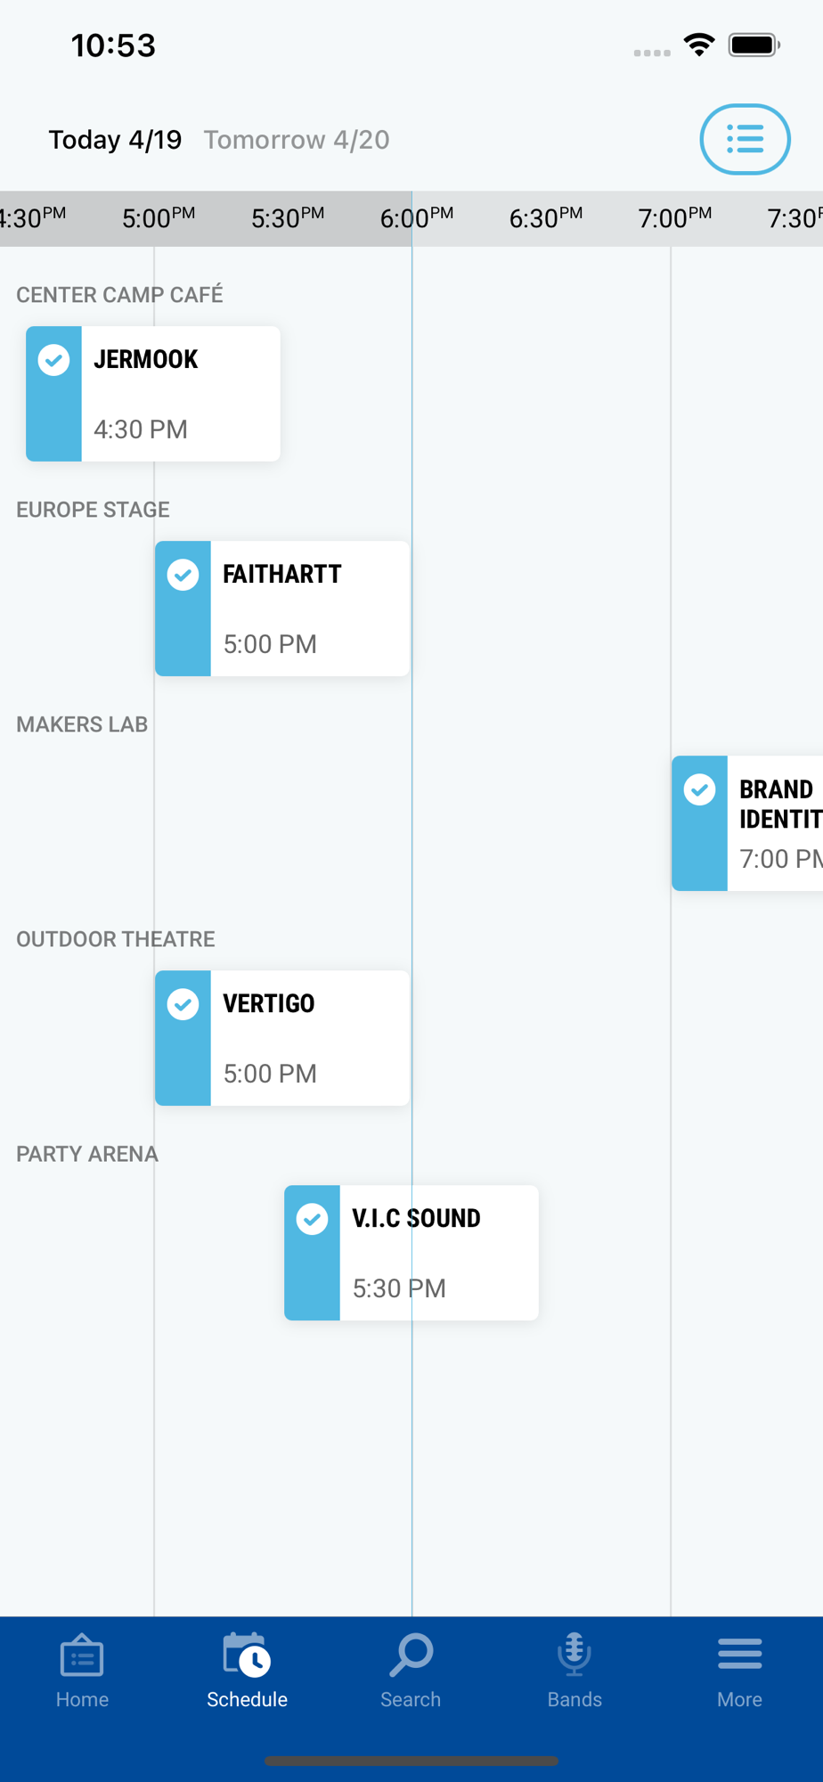The image size is (823, 1782).
Task: Tap the Wi-Fi status icon
Action: point(699,45)
